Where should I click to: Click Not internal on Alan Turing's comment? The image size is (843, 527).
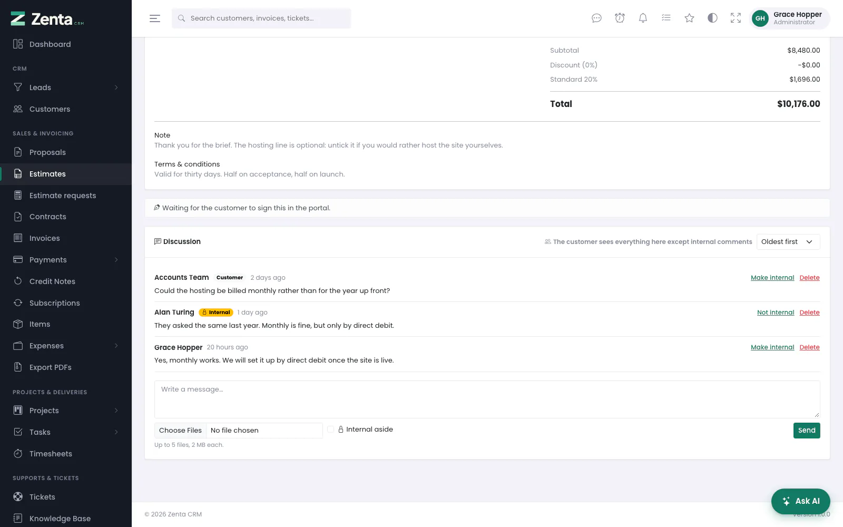pos(776,313)
